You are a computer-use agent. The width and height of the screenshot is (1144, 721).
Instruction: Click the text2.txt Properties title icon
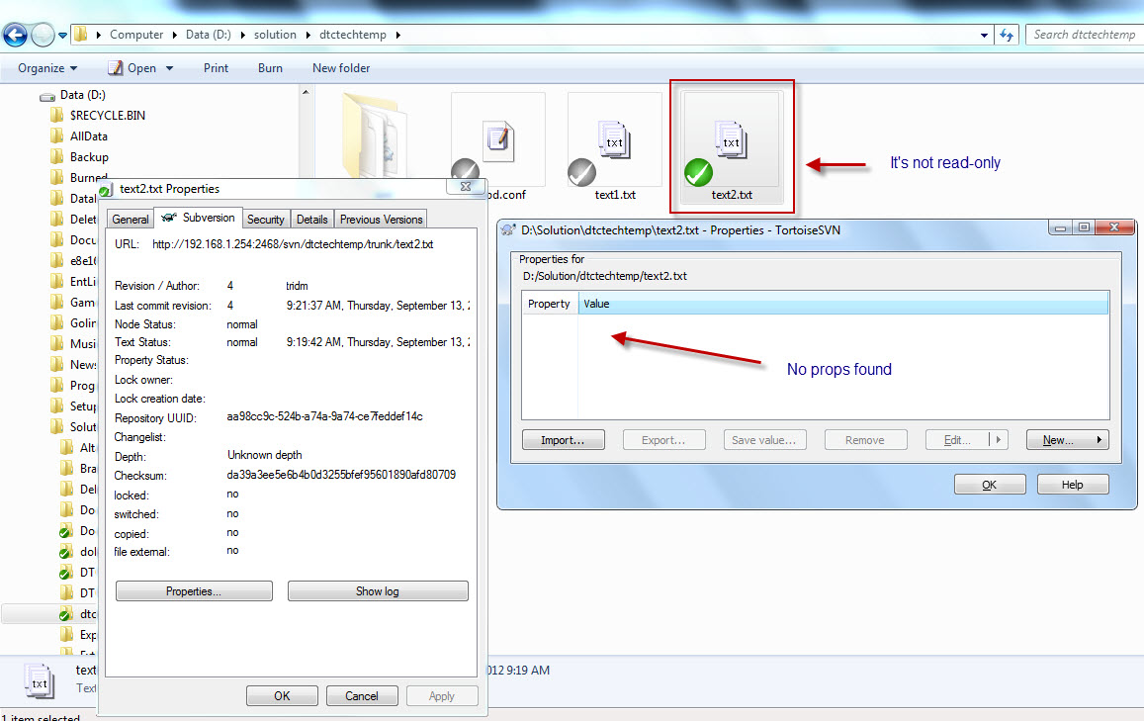[x=107, y=190]
